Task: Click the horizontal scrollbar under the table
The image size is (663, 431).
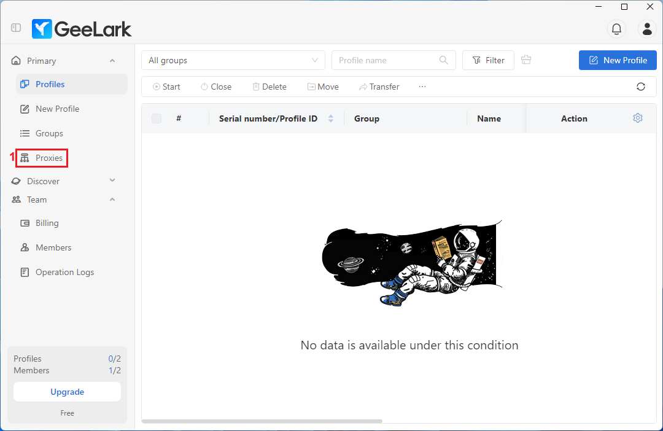Action: click(x=262, y=421)
